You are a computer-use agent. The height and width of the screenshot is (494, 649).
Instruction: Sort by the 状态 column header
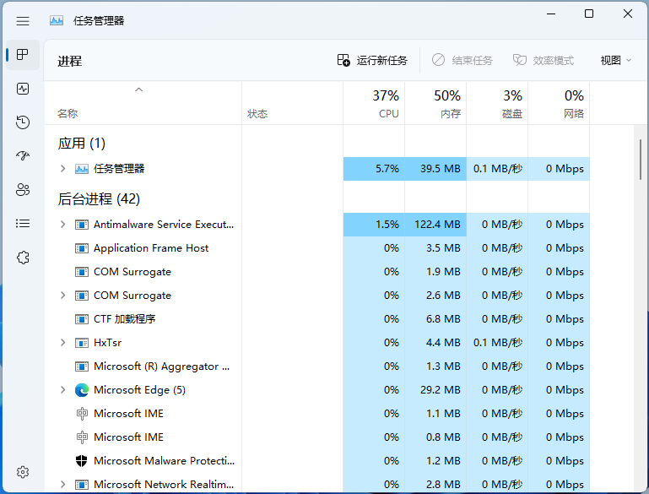(x=292, y=104)
